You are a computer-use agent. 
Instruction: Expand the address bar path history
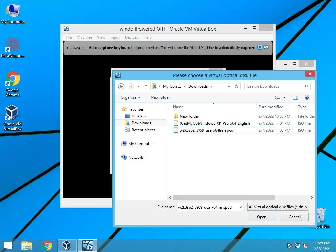pos(229,86)
